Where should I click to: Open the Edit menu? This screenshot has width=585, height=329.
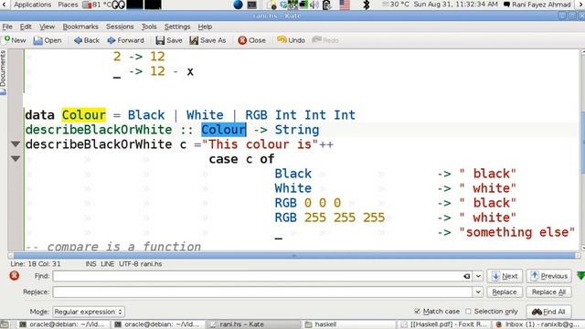26,27
